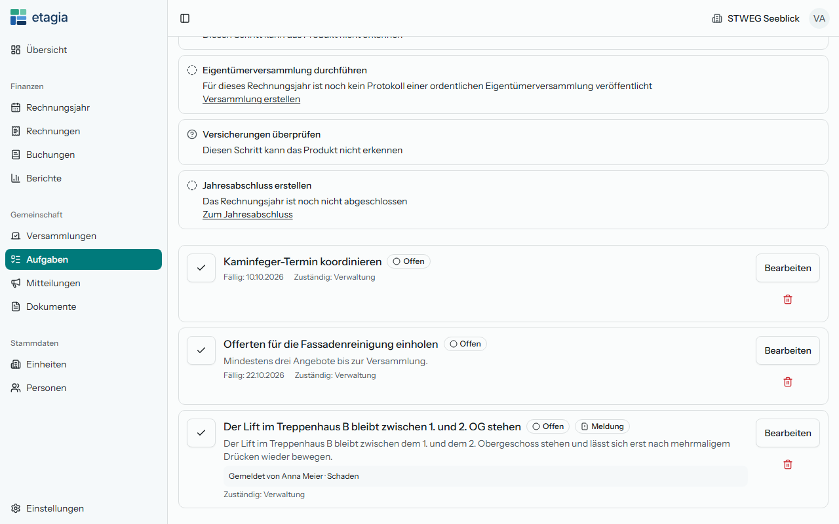Viewport: 839px width, 524px height.
Task: Open Dokumente from the sidebar
Action: (83, 307)
